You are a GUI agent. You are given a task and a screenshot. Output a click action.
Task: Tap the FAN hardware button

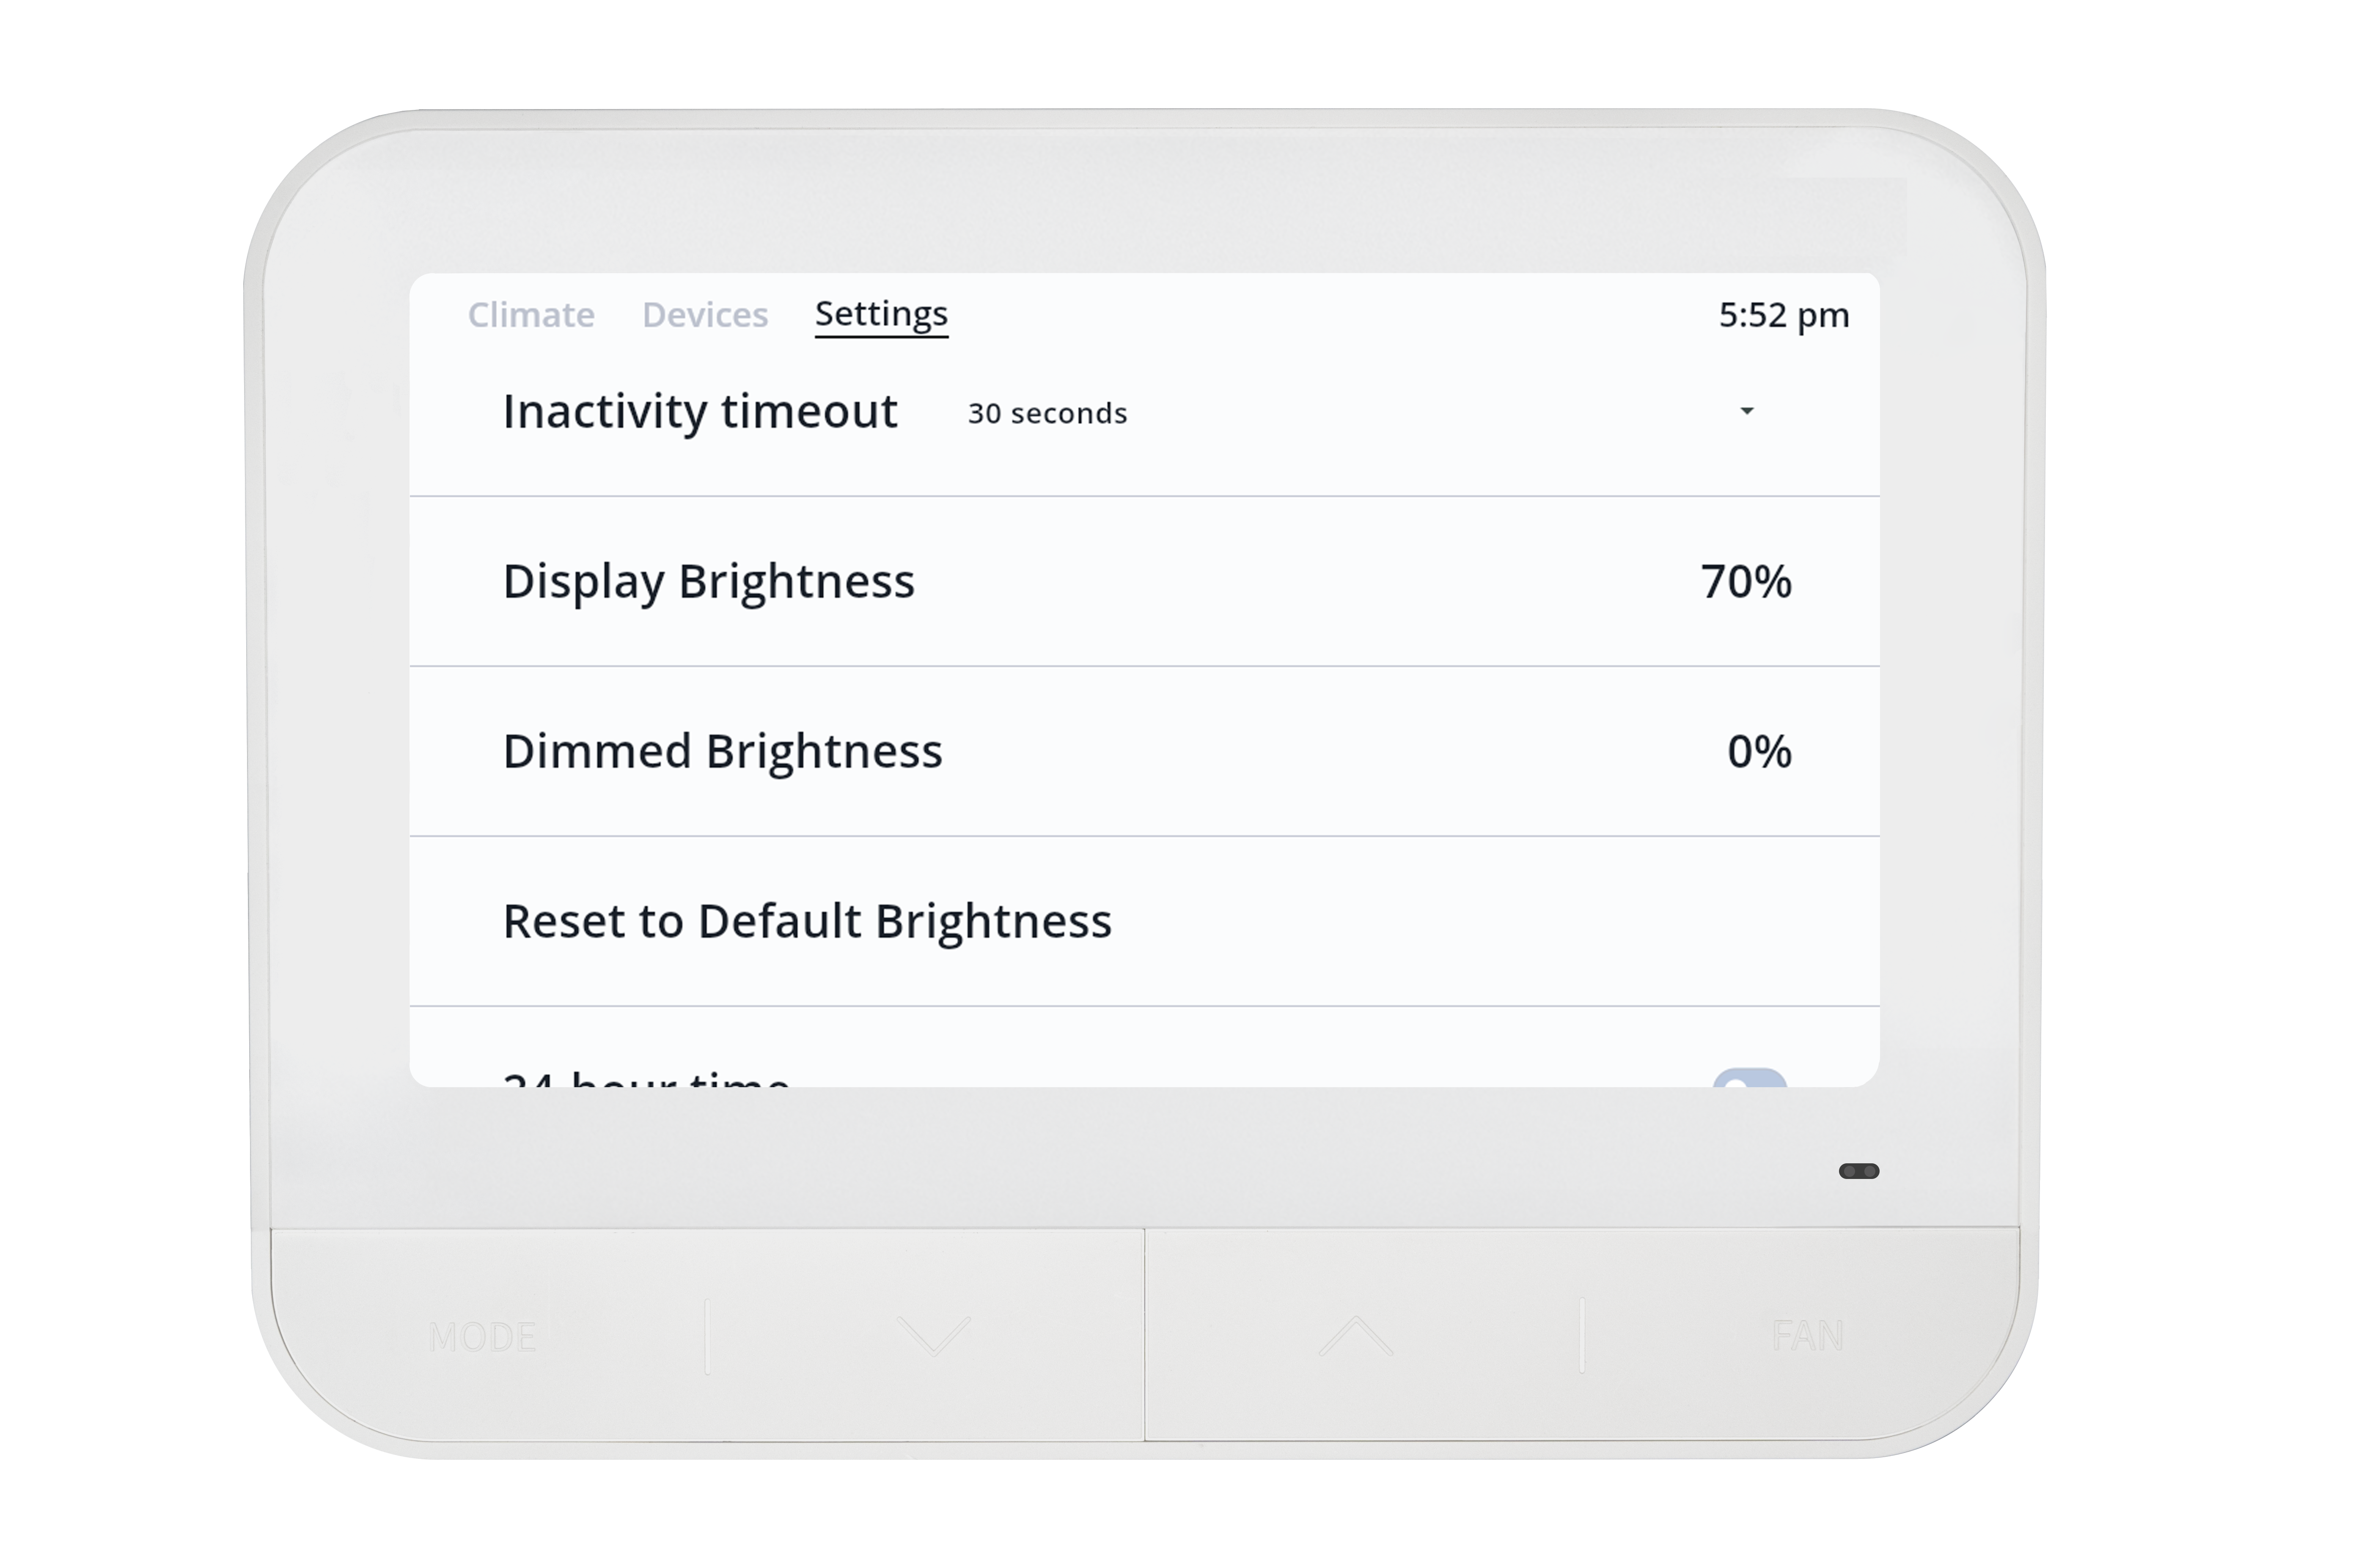(x=1807, y=1335)
